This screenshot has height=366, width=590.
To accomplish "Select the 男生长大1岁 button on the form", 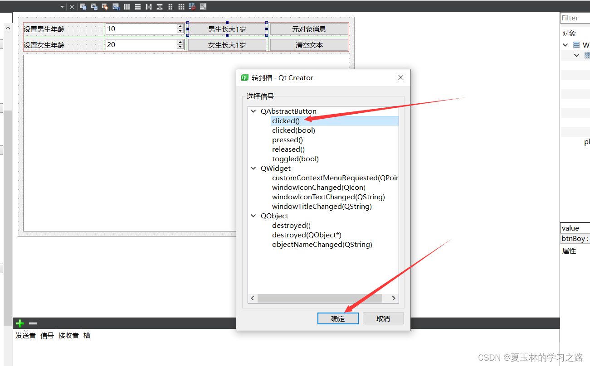I will pos(227,29).
